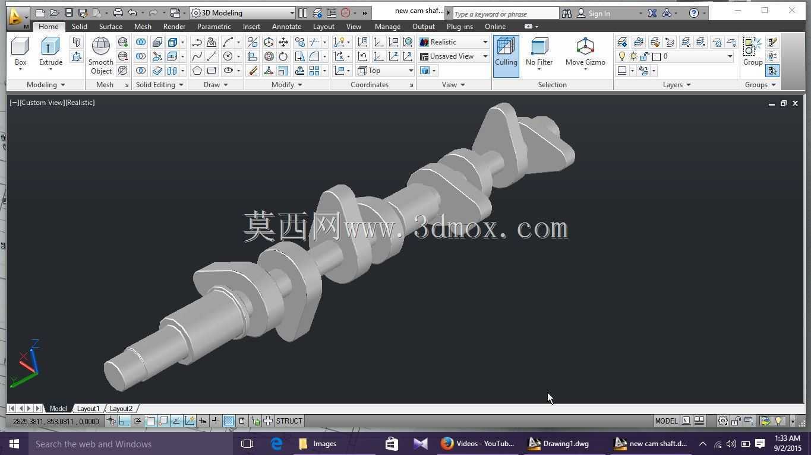The height and width of the screenshot is (455, 811).
Task: Select the Box solid tool
Action: (x=20, y=52)
